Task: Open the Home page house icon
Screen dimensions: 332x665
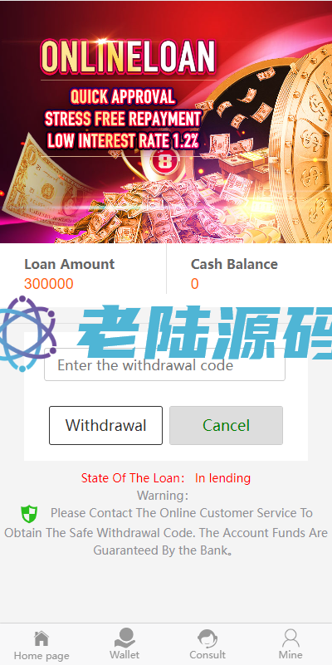Action: (41, 638)
